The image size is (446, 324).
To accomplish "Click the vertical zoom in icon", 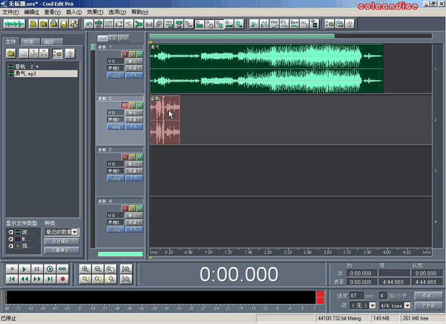I will (x=126, y=269).
